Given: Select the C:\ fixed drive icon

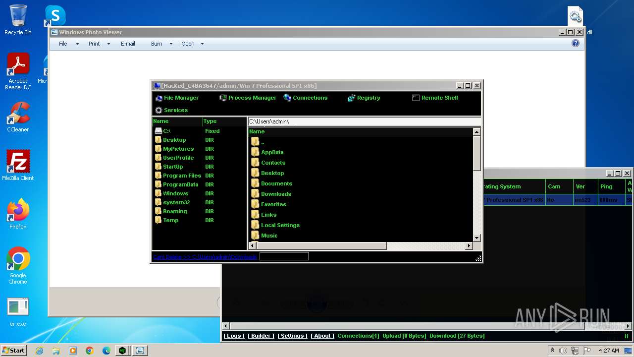Looking at the screenshot, I should tap(158, 131).
